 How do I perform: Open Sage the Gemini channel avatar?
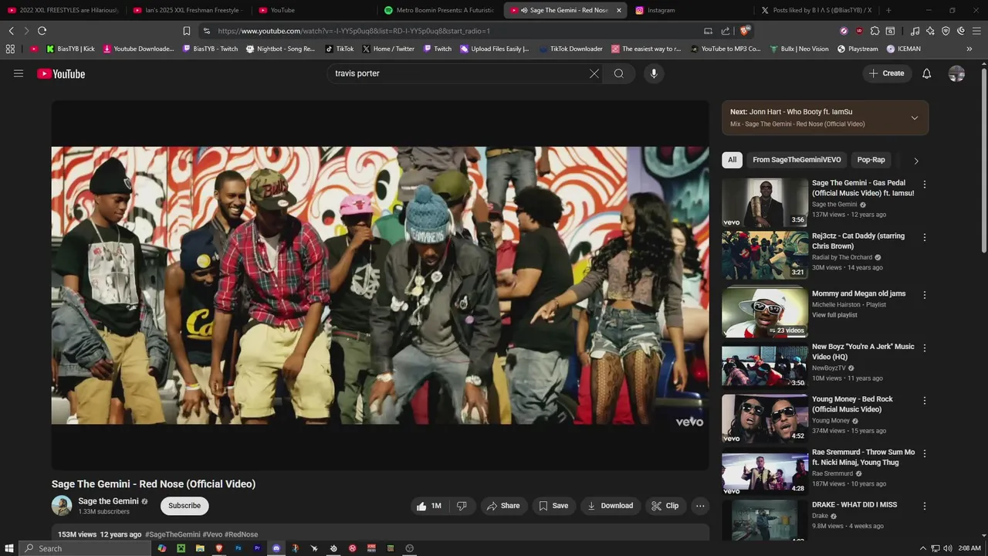click(x=62, y=506)
